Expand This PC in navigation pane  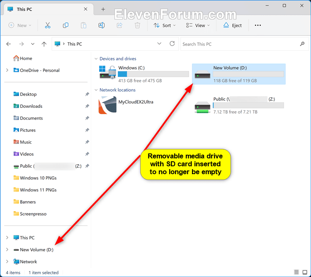coord(7,238)
